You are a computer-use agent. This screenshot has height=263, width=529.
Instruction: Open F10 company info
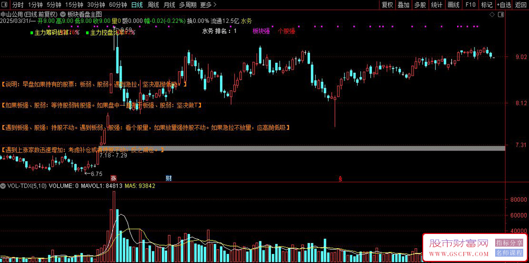470,5
